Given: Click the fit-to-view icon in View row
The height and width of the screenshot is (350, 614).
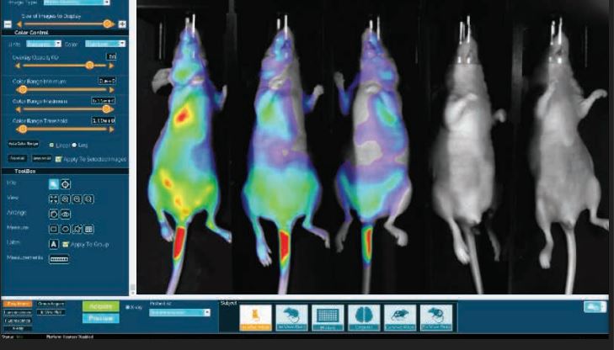Looking at the screenshot, I should click(x=54, y=198).
